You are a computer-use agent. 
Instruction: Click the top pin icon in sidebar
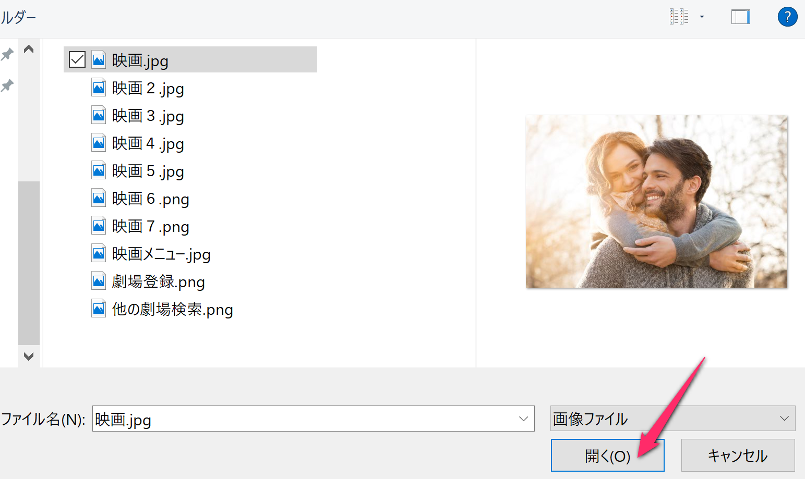click(x=7, y=54)
